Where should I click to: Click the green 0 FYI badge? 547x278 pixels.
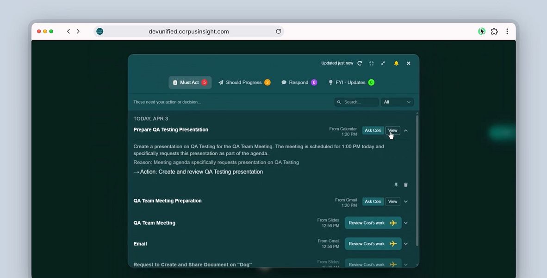pyautogui.click(x=371, y=82)
